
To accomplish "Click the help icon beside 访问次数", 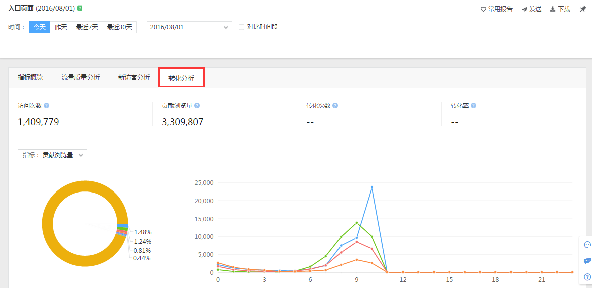I will [46, 106].
